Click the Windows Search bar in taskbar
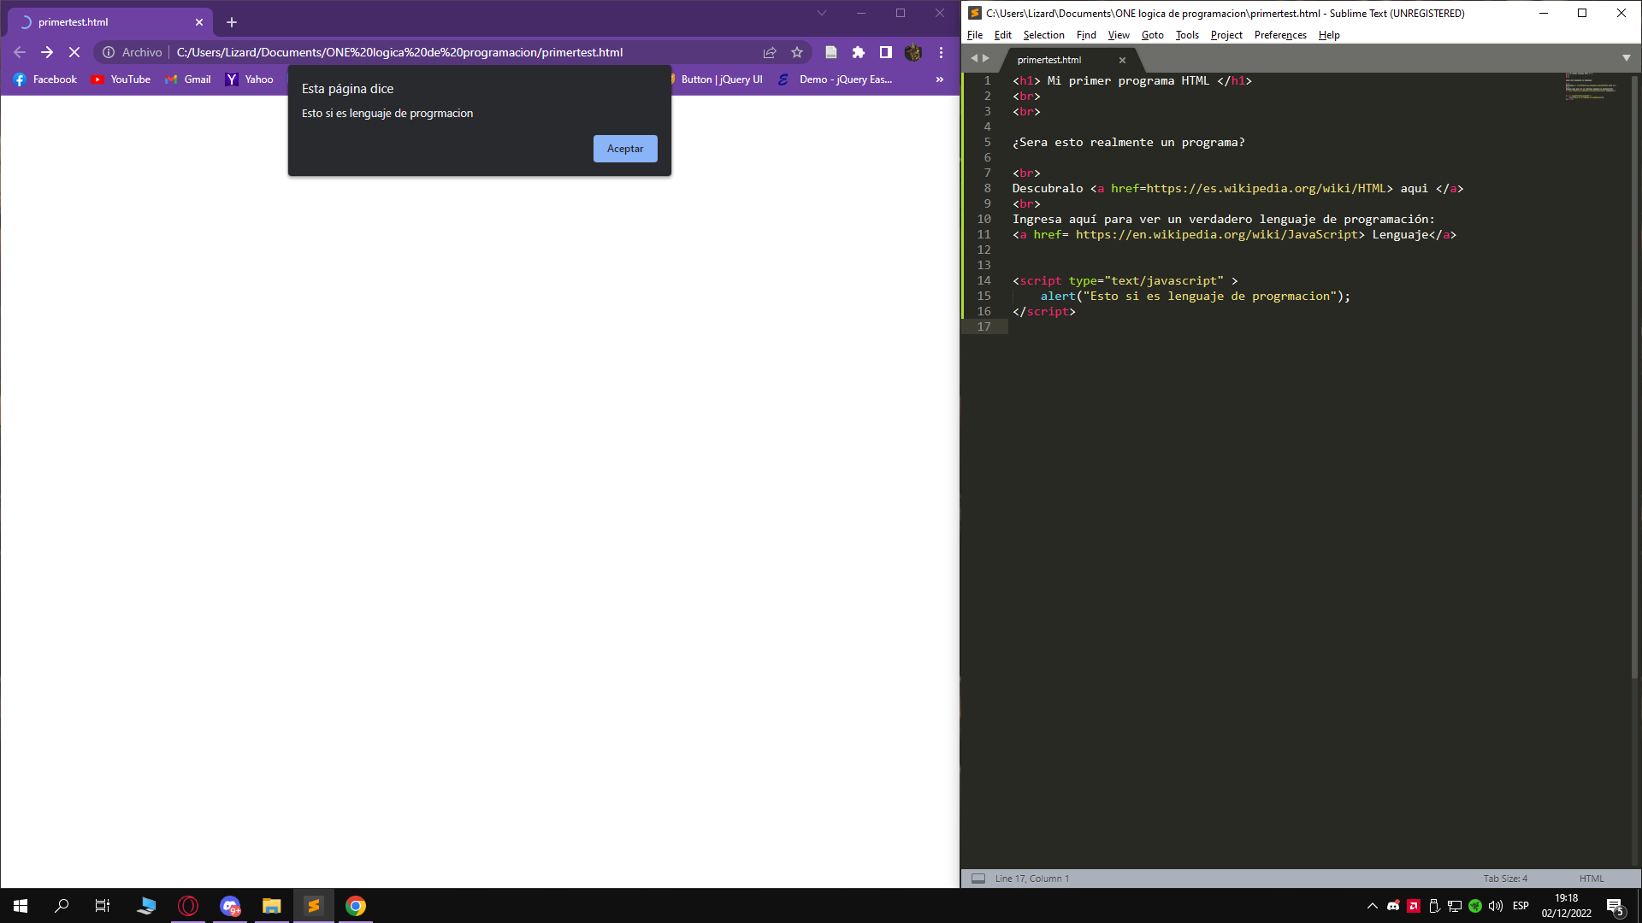This screenshot has height=923, width=1642. coord(62,905)
